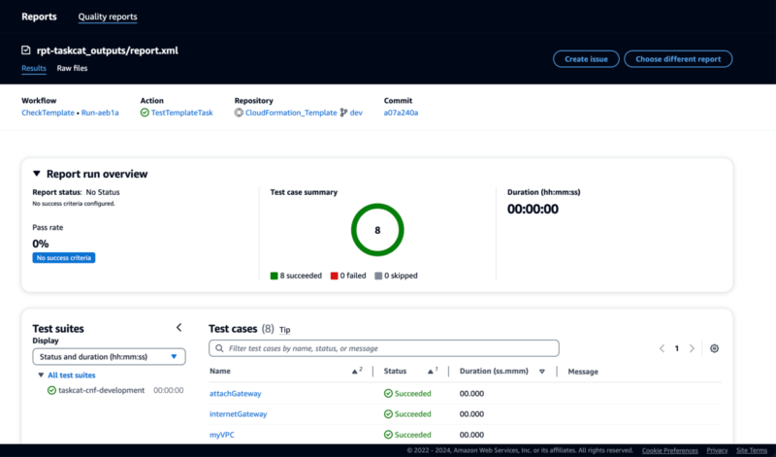776x457 pixels.
Task: Open the Quality reports tab
Action: [108, 16]
